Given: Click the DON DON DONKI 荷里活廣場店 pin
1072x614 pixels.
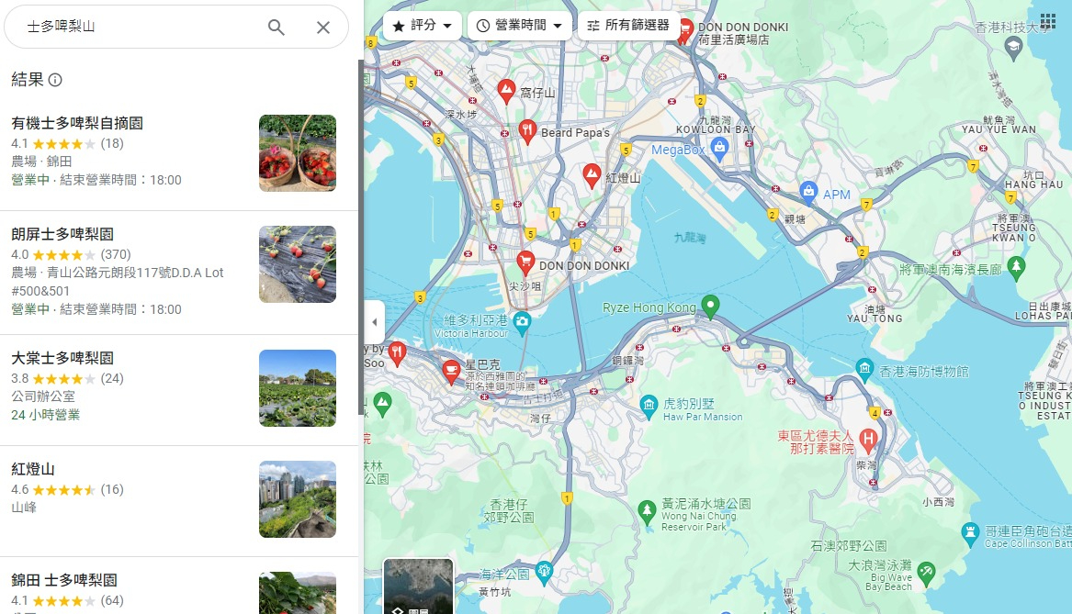Looking at the screenshot, I should (x=684, y=30).
